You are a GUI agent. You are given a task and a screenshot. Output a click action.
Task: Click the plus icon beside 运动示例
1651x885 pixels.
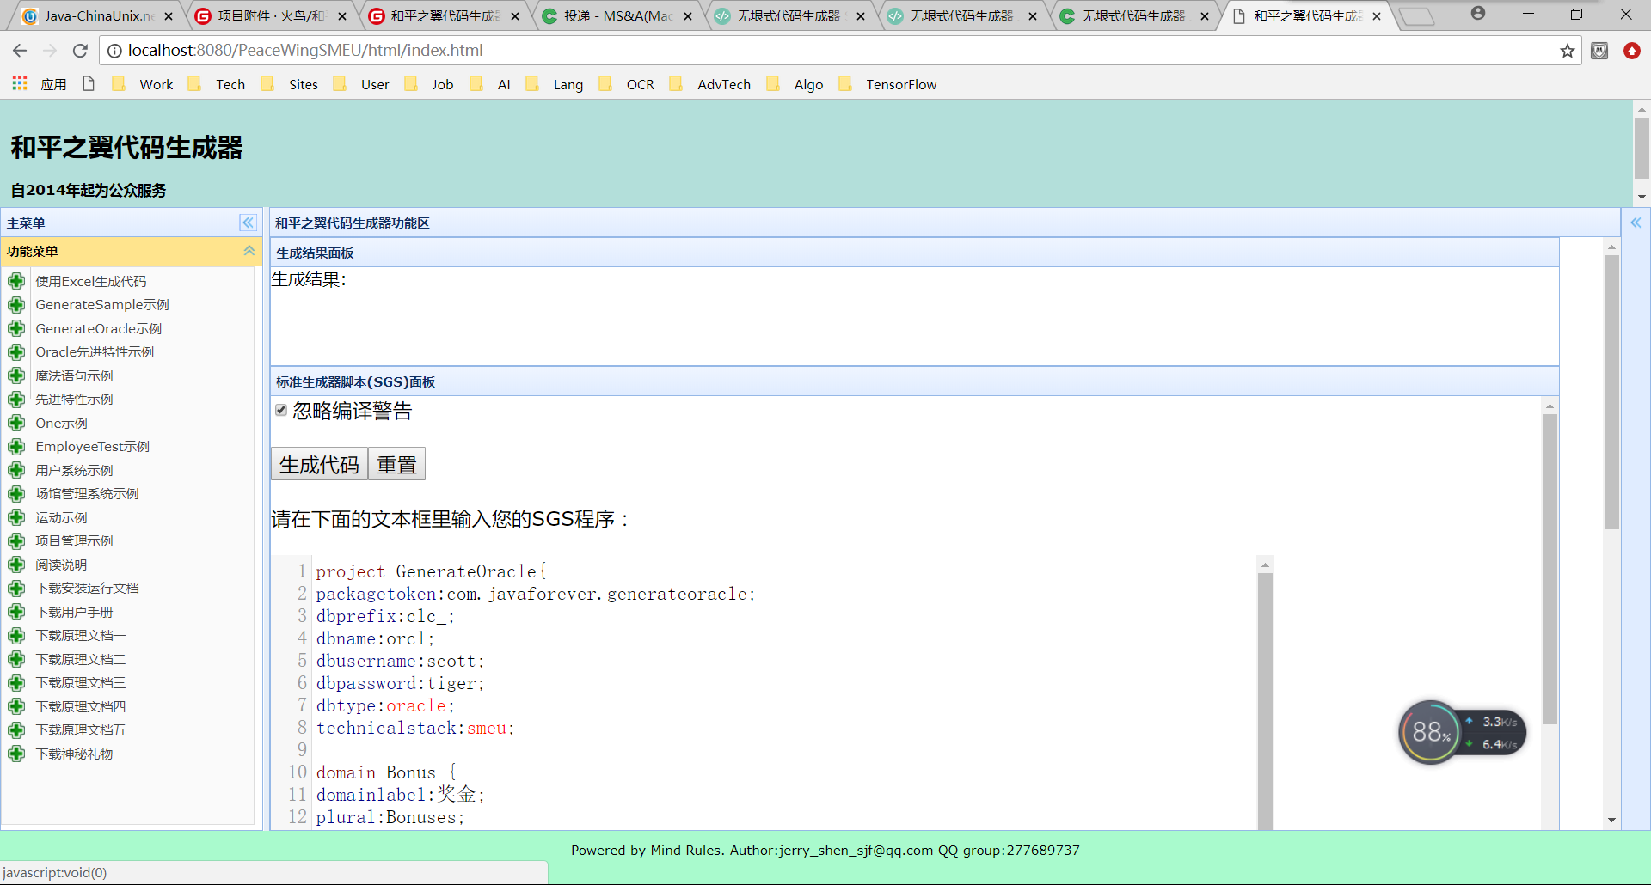[x=16, y=517]
